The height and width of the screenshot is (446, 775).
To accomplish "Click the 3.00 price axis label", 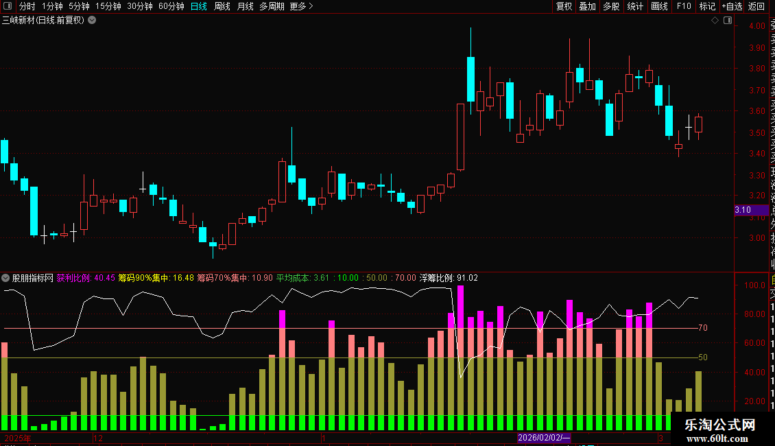I will [x=757, y=238].
